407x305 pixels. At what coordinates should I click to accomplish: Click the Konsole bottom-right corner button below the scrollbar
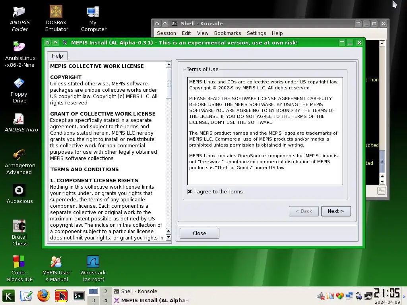coord(381,191)
